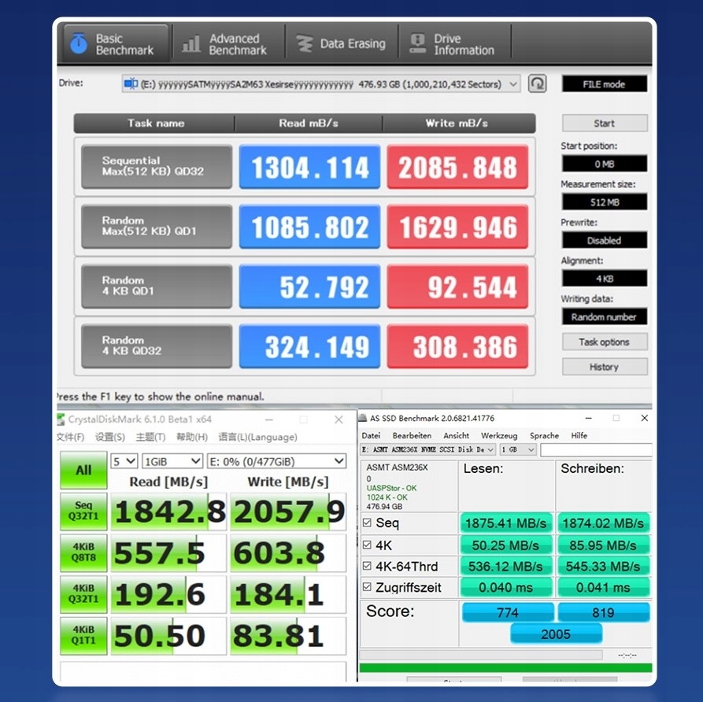Click the stopwatch icon on Basic Benchmark

pos(79,44)
